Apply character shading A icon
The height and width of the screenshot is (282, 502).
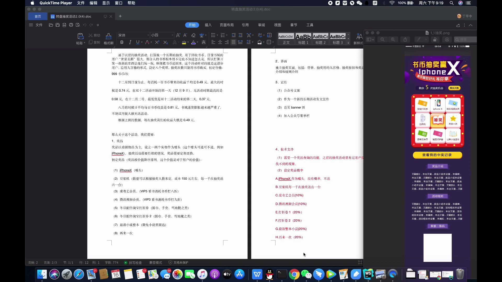(x=204, y=42)
